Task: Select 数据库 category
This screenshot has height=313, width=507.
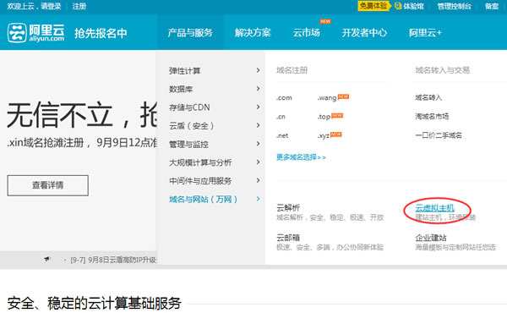Action: (181, 89)
